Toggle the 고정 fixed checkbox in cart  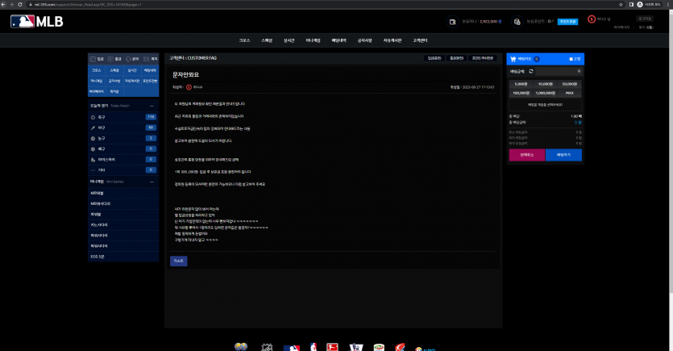571,59
